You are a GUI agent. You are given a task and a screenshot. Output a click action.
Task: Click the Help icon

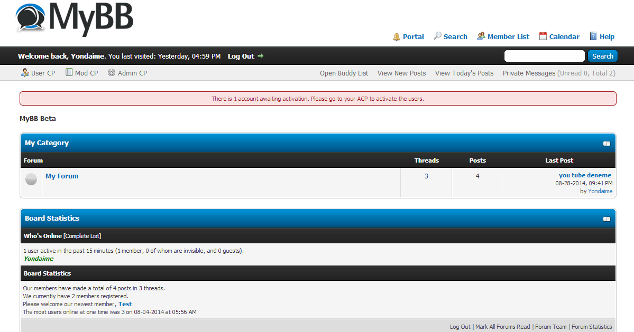[x=593, y=36]
